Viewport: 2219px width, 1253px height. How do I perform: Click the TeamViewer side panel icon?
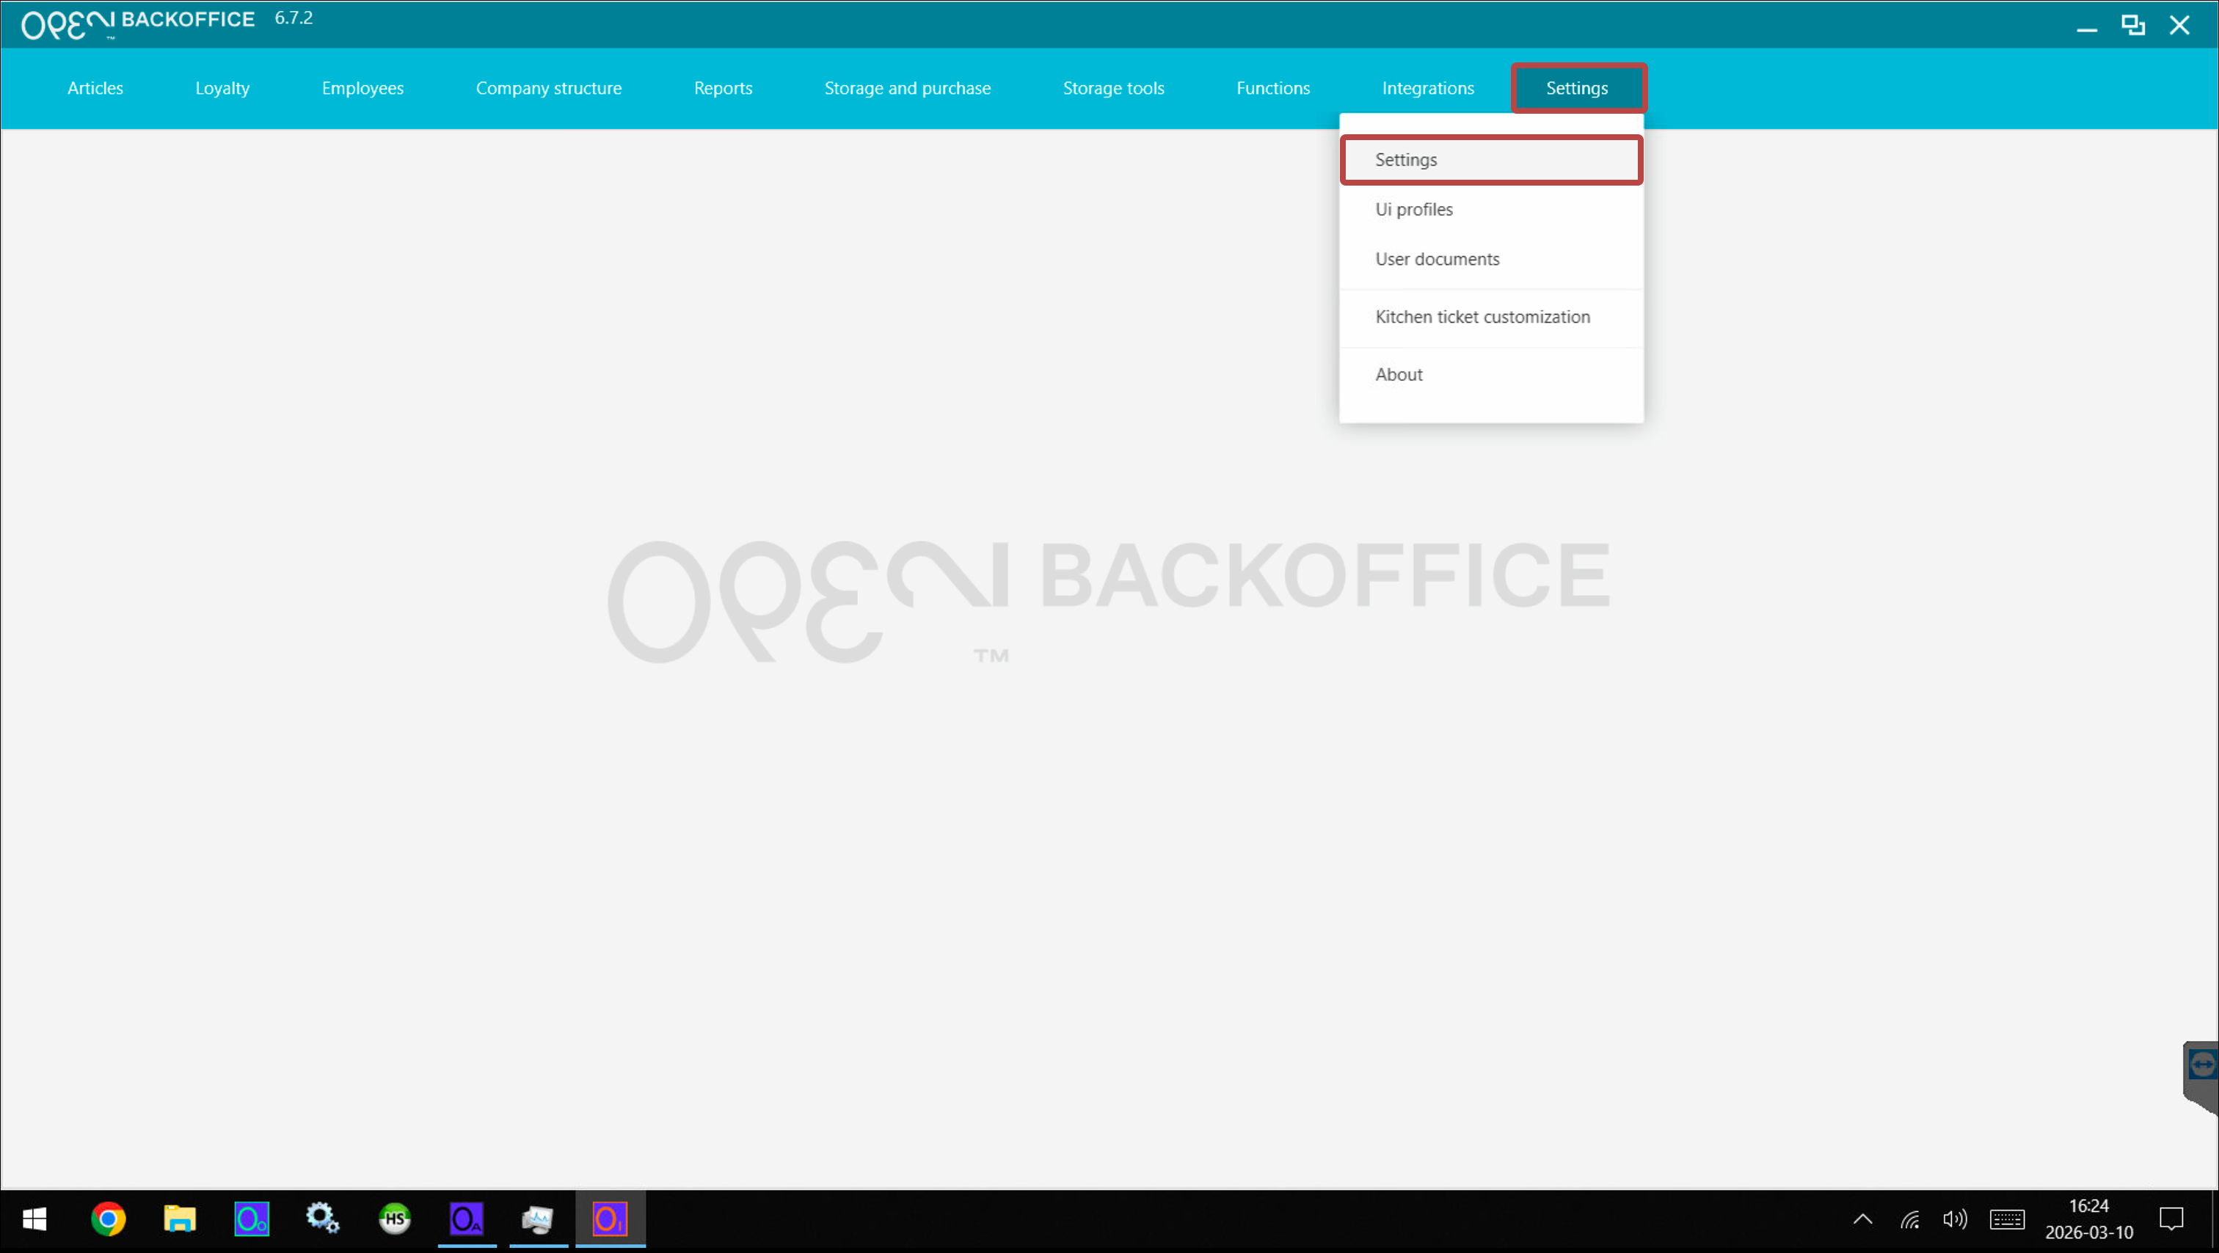(2202, 1065)
